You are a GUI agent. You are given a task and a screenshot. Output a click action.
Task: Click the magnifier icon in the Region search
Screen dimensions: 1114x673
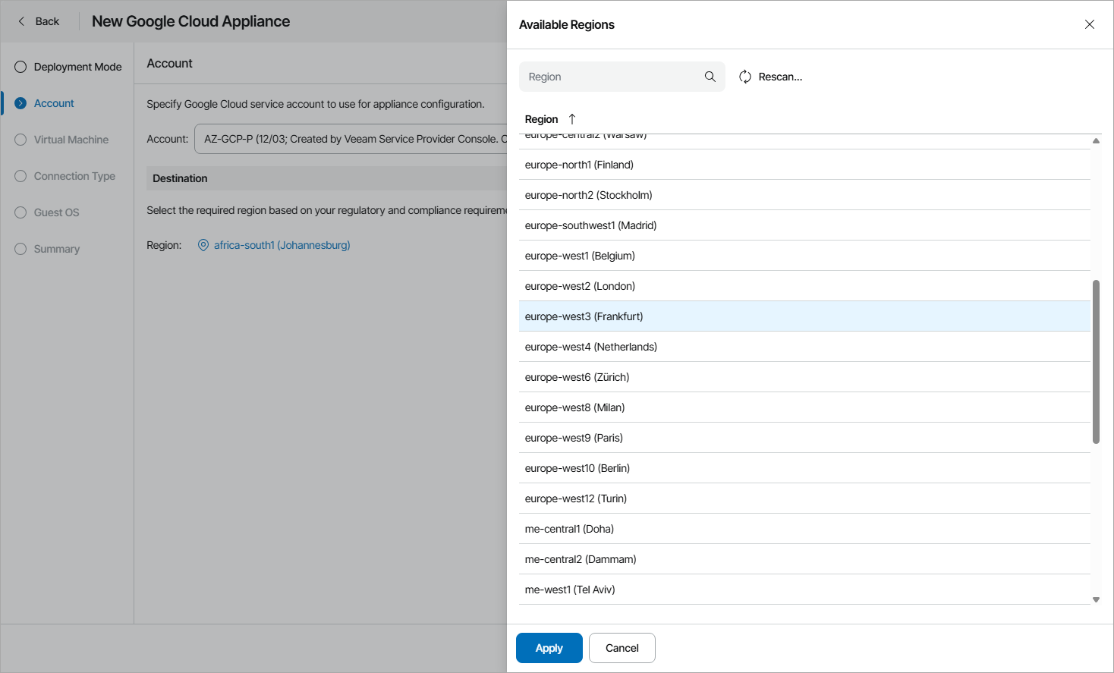point(710,76)
